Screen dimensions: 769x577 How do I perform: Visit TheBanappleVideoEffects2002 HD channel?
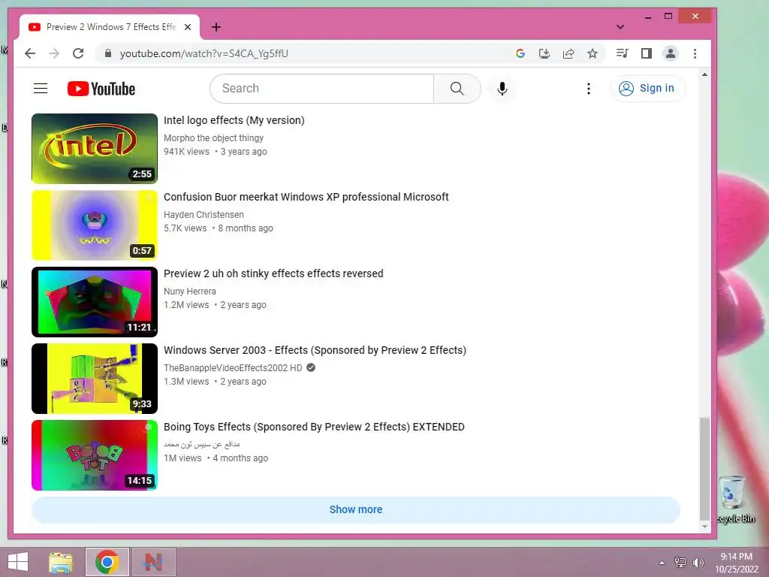233,367
